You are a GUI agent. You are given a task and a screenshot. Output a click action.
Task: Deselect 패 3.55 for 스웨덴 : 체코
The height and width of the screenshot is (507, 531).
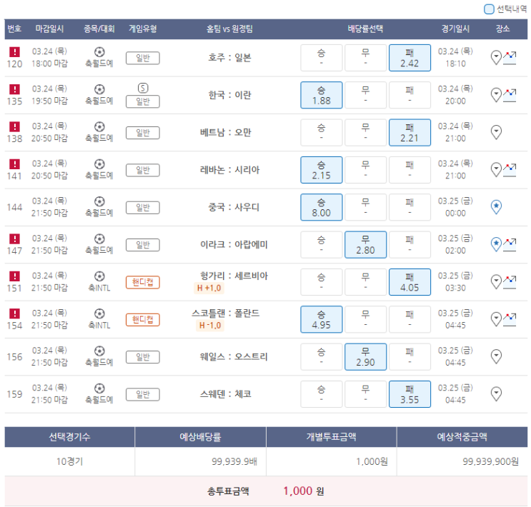pos(410,394)
